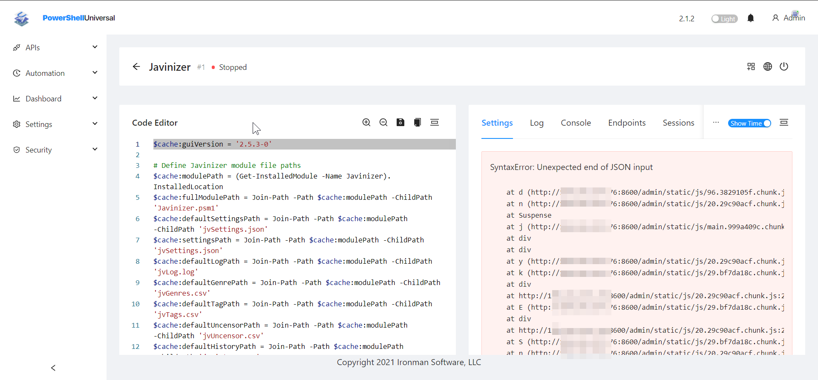Click the APIs plug icon in sidebar
The height and width of the screenshot is (380, 818).
17,47
